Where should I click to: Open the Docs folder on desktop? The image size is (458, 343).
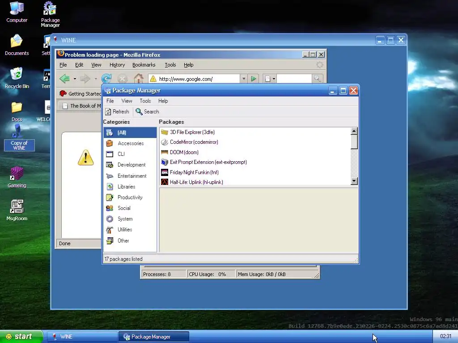[17, 111]
